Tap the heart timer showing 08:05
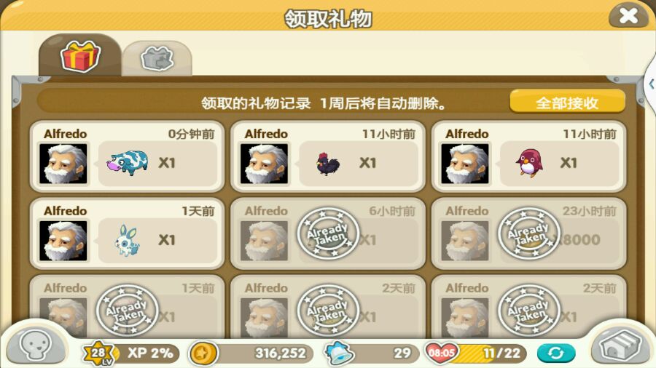 click(441, 353)
